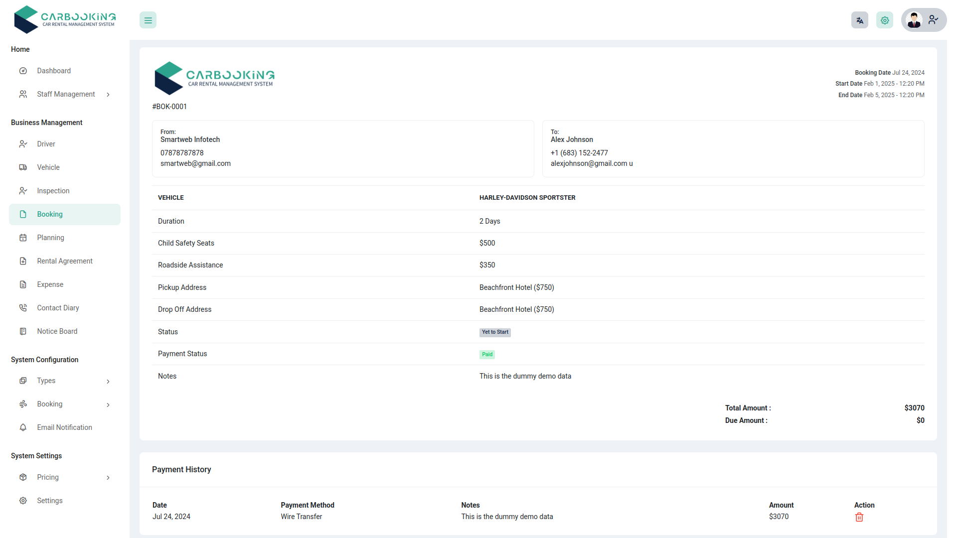Screen dimensions: 957x538
Task: Expand the Booking submenu under System Configuration
Action: point(108,404)
